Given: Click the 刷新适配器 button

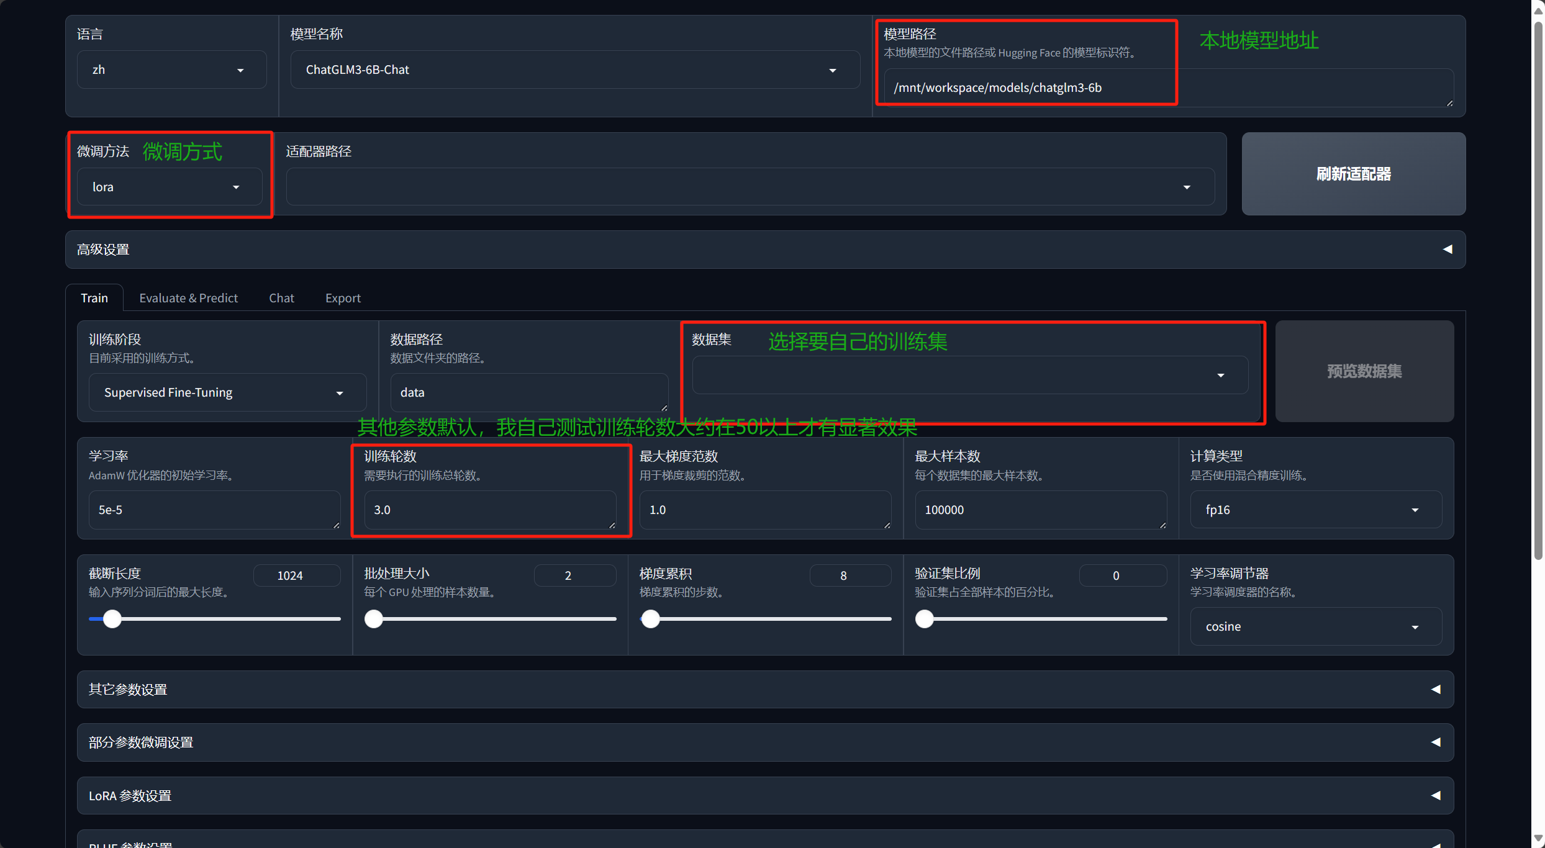Looking at the screenshot, I should click(1354, 174).
